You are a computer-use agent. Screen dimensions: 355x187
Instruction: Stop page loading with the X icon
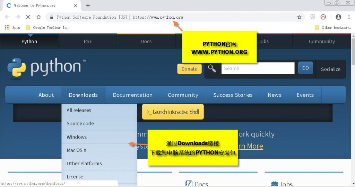pos(28,17)
